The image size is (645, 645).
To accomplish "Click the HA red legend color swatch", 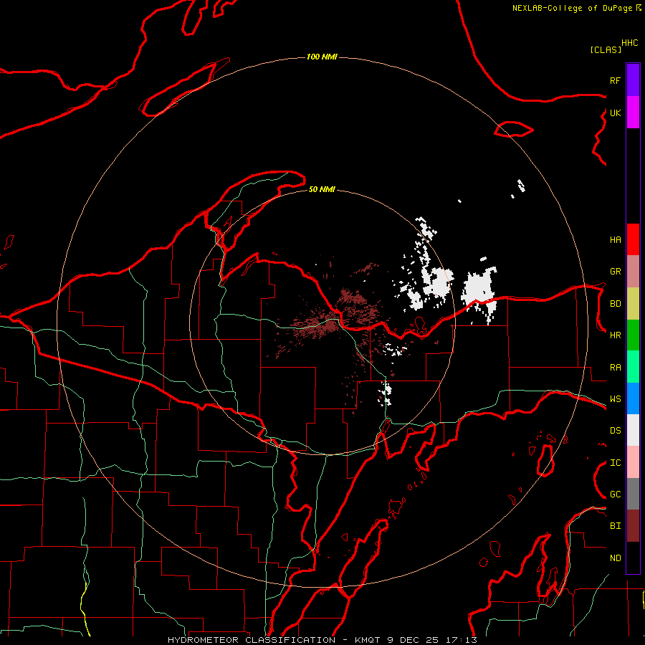I will click(633, 239).
